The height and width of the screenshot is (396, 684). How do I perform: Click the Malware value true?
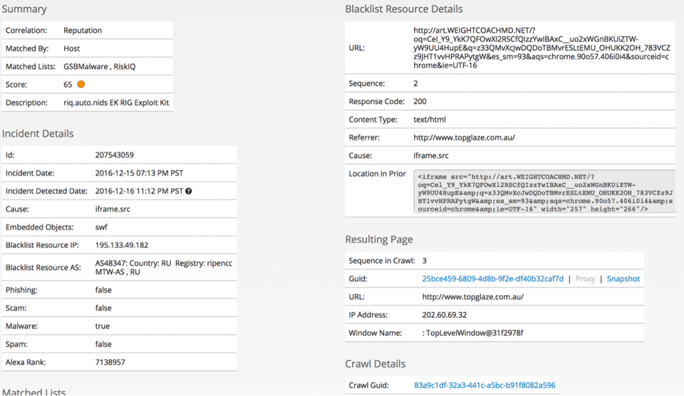coord(102,326)
